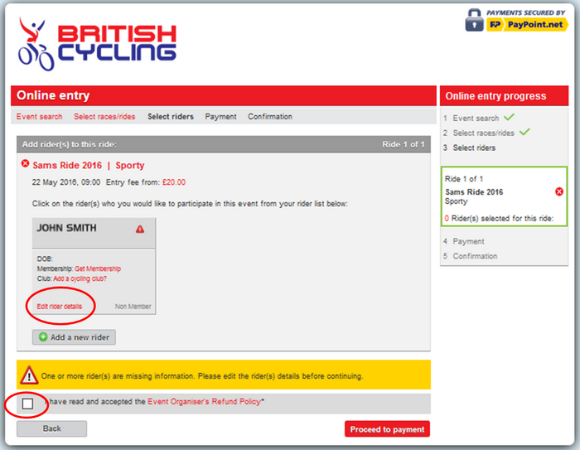Click Sams Ride 2016 in progress box
The width and height of the screenshot is (580, 450).
[474, 191]
